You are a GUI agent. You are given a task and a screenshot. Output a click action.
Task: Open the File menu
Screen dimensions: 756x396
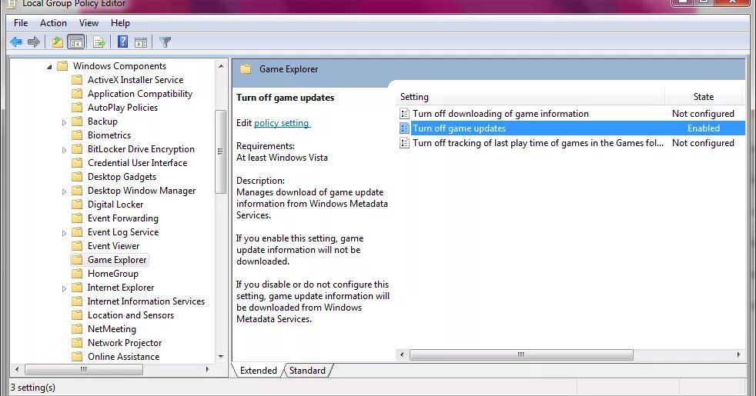[21, 23]
